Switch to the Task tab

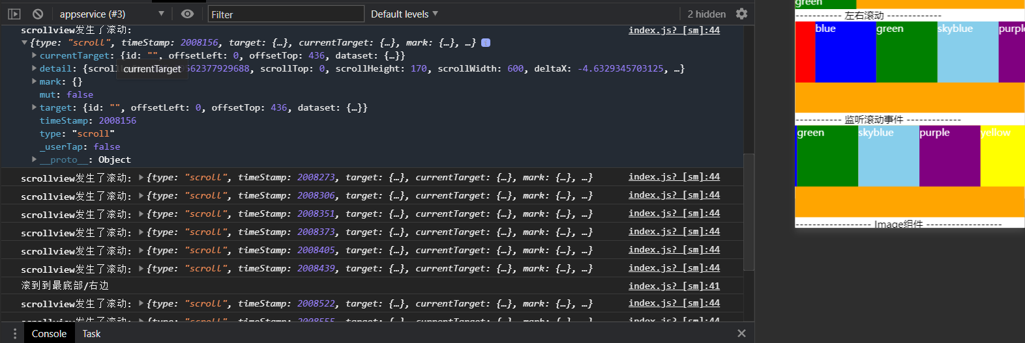(x=91, y=333)
